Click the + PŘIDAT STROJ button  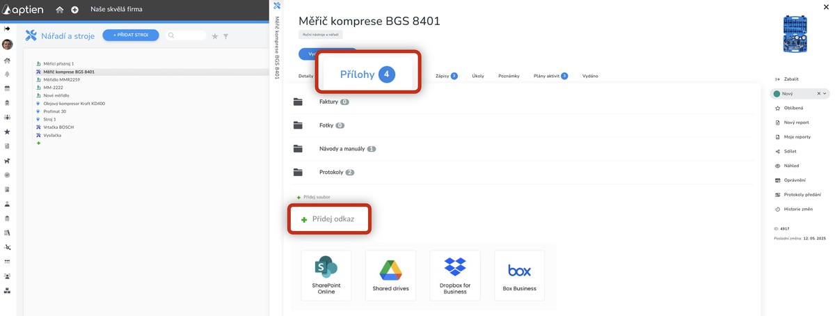tap(130, 35)
